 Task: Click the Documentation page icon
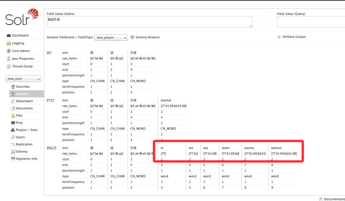tap(321, 199)
